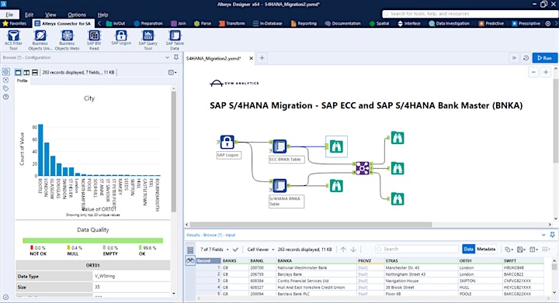This screenshot has height=303, width=559.
Task: Open the help question mark icon in sidebar
Action: pos(5,97)
